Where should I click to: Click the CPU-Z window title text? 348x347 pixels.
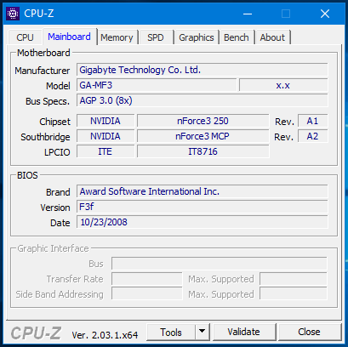click(x=39, y=14)
